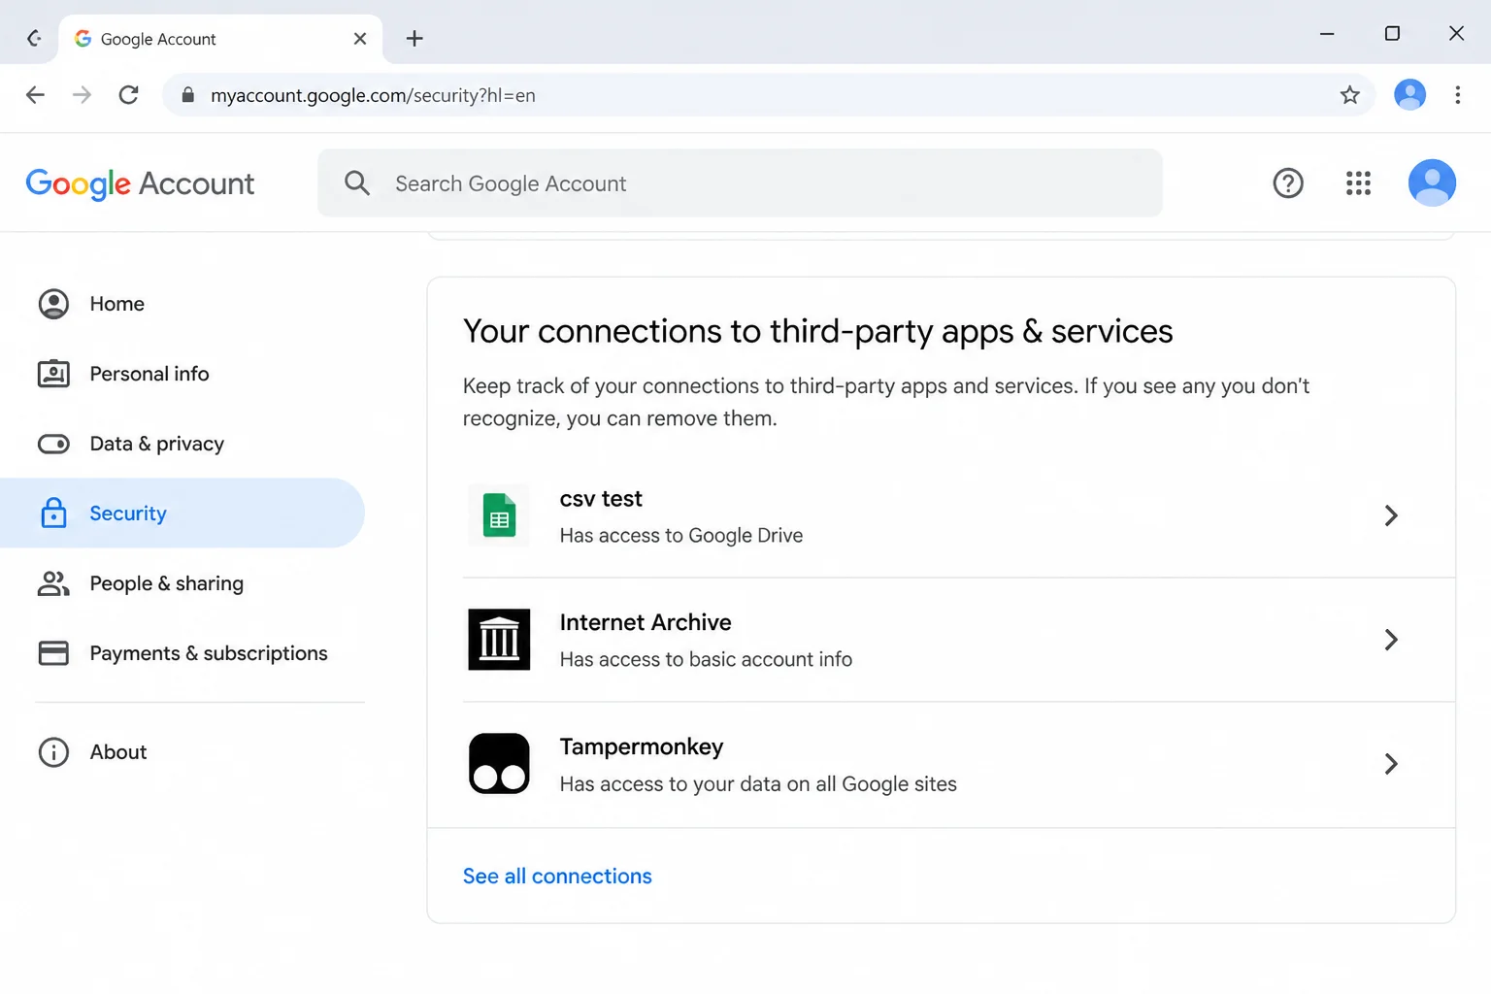This screenshot has height=994, width=1491.
Task: Click 'Has access to your data on all Google sites'
Action: pyautogui.click(x=758, y=784)
